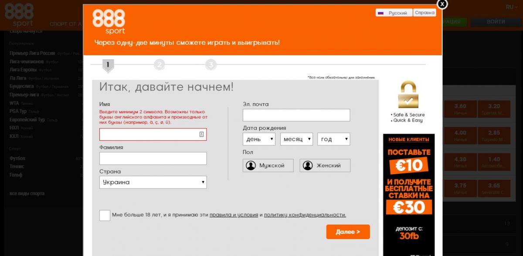Open the Страна dropdown showing Украина
The image size is (523, 256).
[x=153, y=182]
